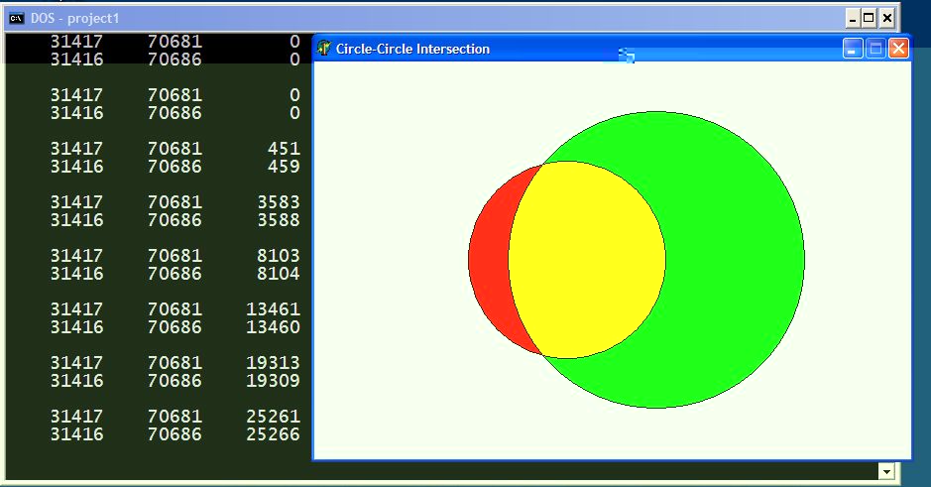Click the value 3588 in the console
931x487 pixels.
(278, 220)
